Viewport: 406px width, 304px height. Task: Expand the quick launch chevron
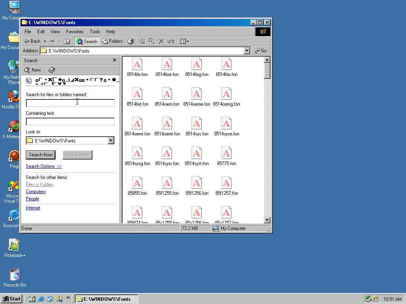(68, 298)
